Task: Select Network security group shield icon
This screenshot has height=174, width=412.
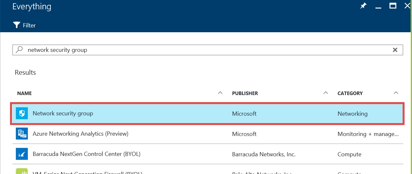Action: point(22,113)
